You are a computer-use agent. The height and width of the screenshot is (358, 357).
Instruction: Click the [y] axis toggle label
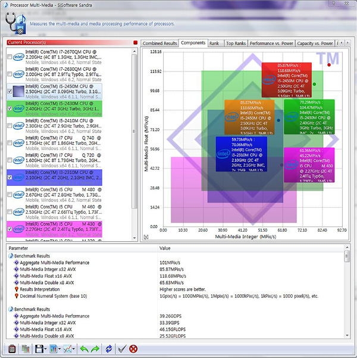click(146, 236)
